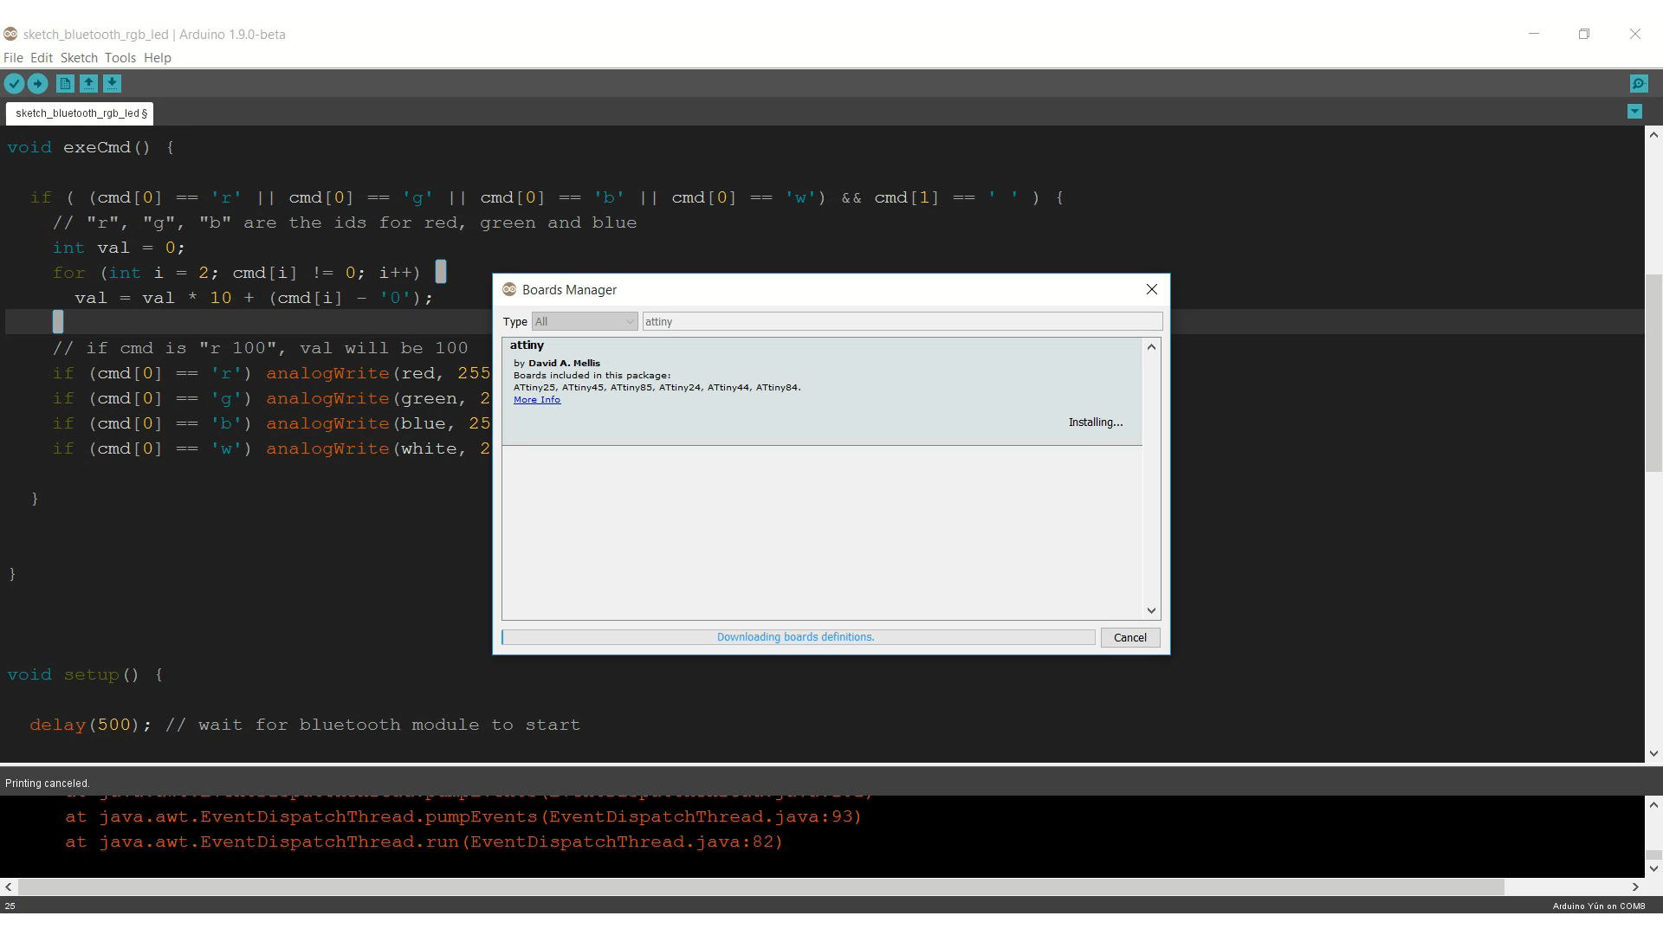This screenshot has height=935, width=1663.
Task: Click the Open sketch icon
Action: click(x=88, y=84)
